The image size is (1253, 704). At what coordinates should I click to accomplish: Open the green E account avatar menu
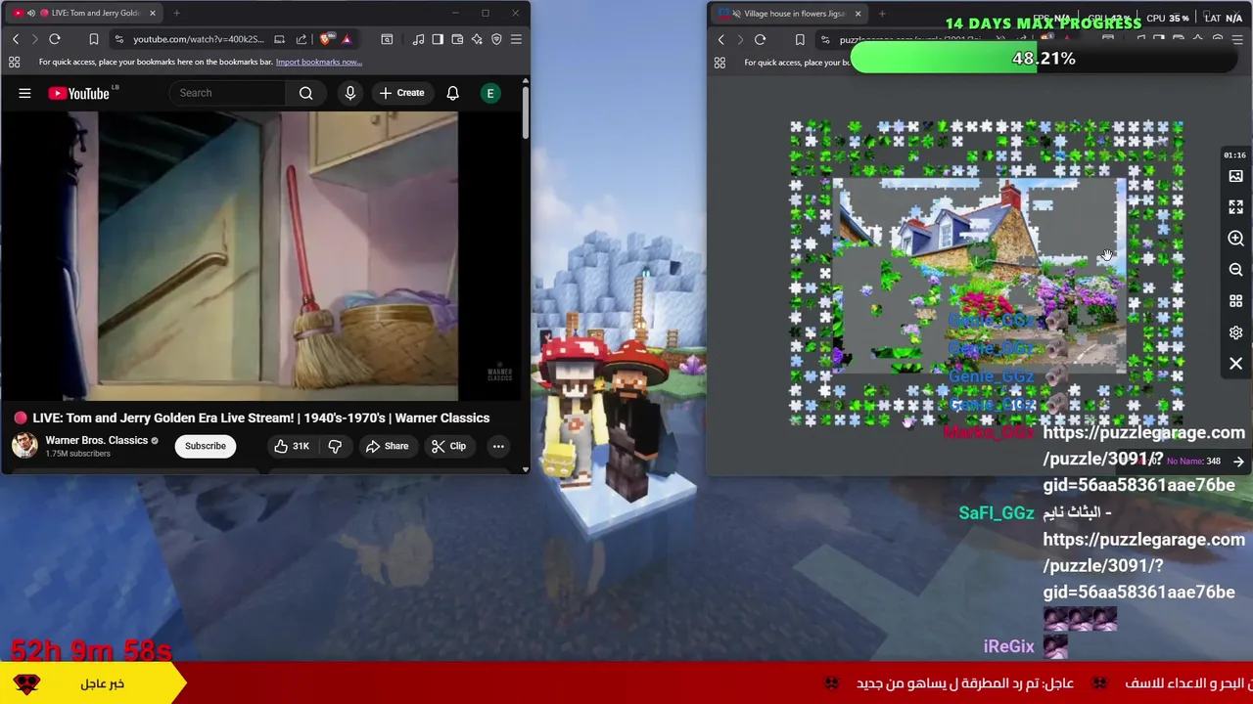coord(490,93)
